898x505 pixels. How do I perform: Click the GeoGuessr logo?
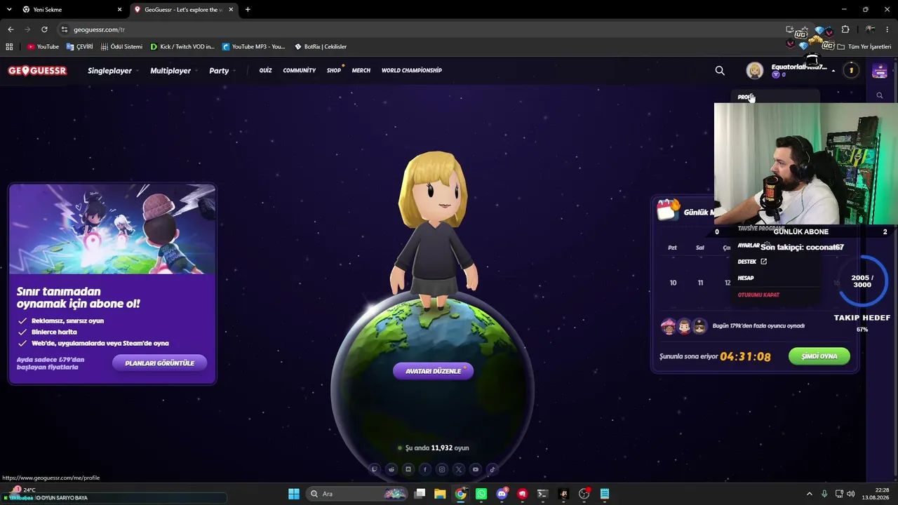[x=37, y=70]
